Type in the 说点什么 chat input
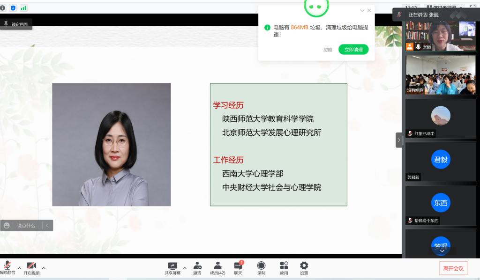This screenshot has height=280, width=480. click(x=28, y=225)
